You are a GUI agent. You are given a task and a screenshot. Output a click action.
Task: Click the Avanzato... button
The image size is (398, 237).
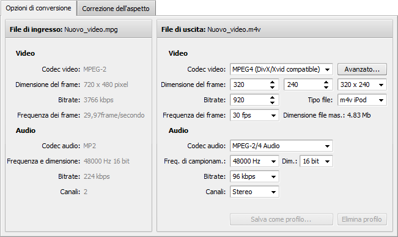362,69
